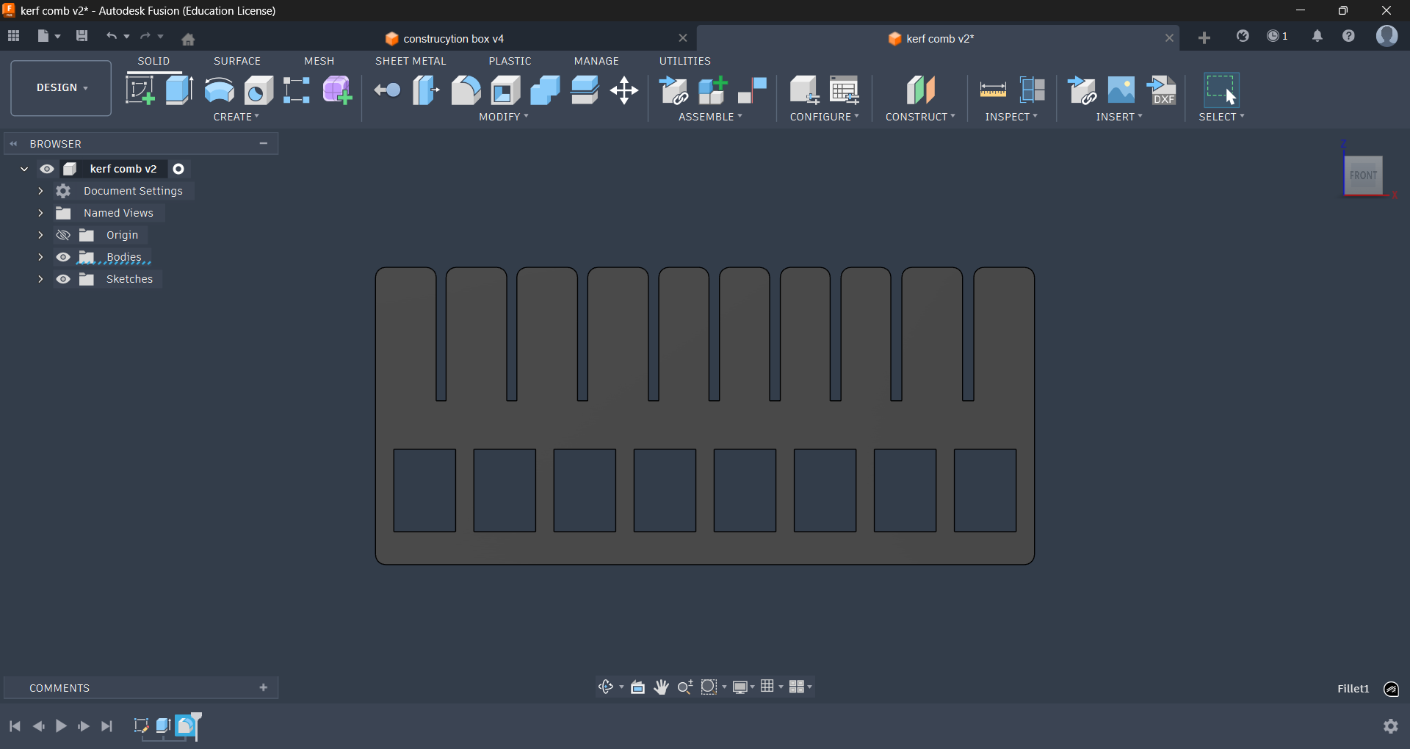Screen dimensions: 1410x749
Task: Play the timeline
Action: point(61,726)
